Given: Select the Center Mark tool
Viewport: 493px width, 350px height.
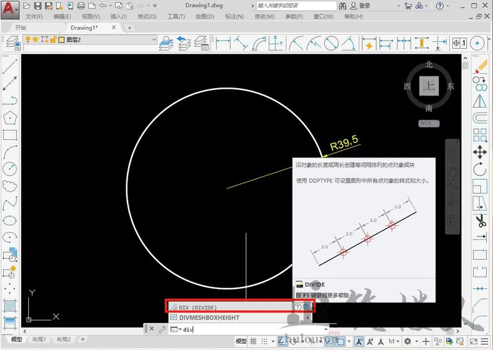Looking at the screenshot, I should click(477, 43).
